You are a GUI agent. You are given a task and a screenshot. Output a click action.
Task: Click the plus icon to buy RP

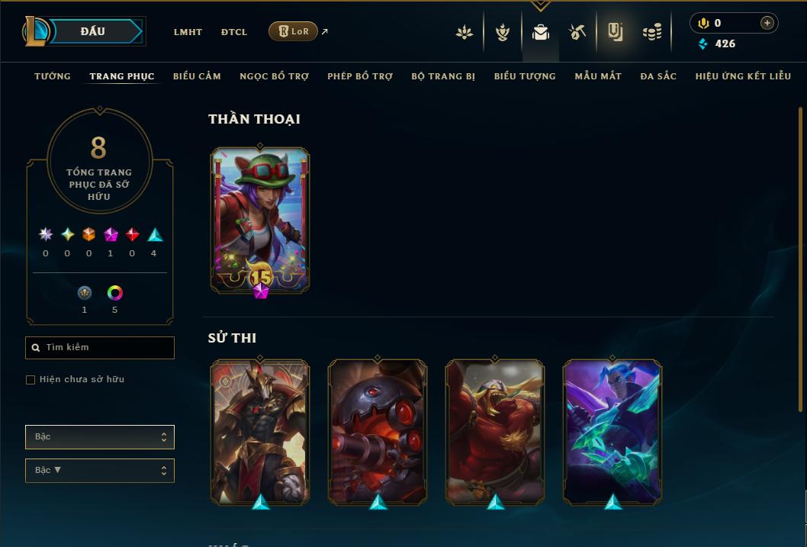click(x=767, y=23)
